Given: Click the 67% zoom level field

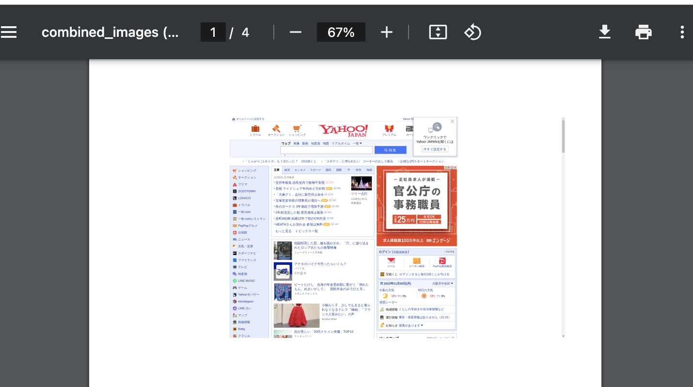Looking at the screenshot, I should (x=341, y=32).
